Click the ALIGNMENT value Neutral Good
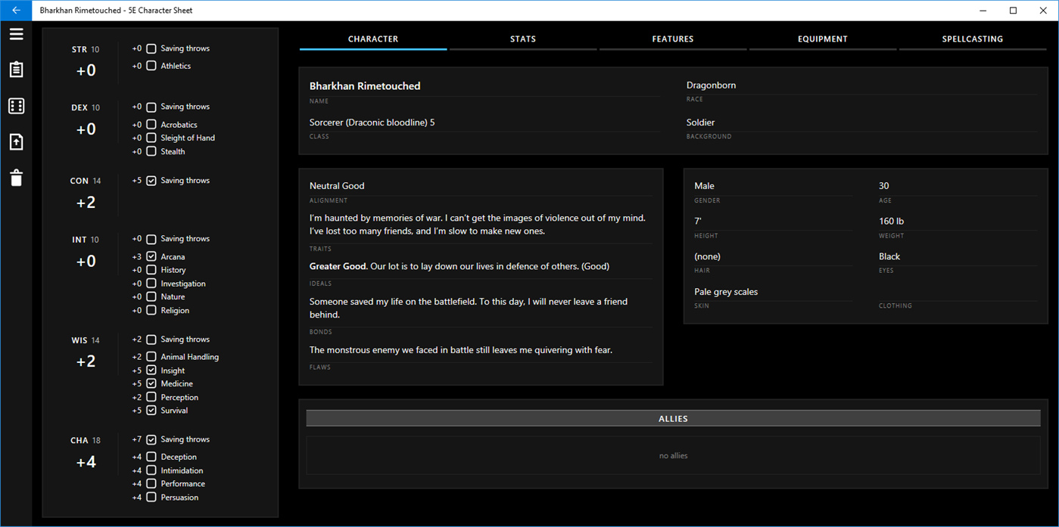Image resolution: width=1059 pixels, height=527 pixels. (335, 185)
